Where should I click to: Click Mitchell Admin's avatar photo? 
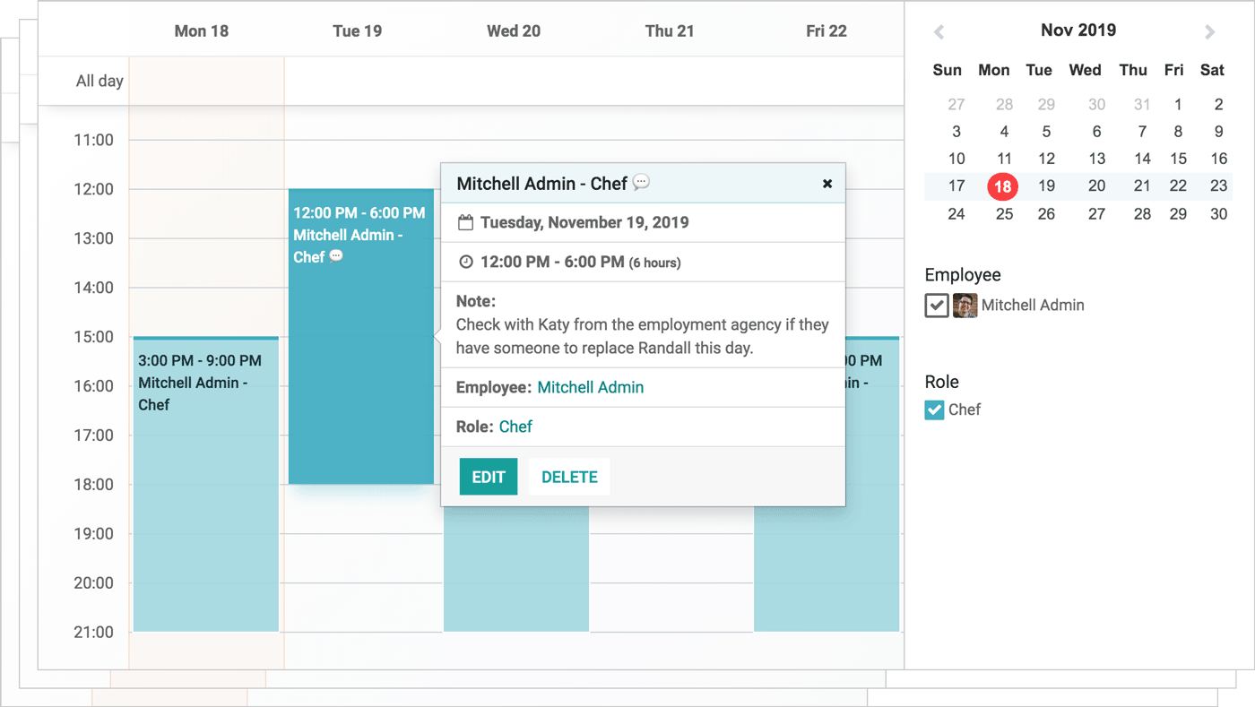pyautogui.click(x=965, y=305)
